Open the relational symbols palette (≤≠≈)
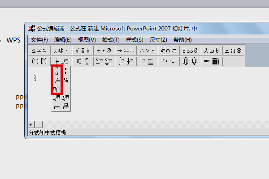Screen dimensions: 269x179 tap(39, 51)
